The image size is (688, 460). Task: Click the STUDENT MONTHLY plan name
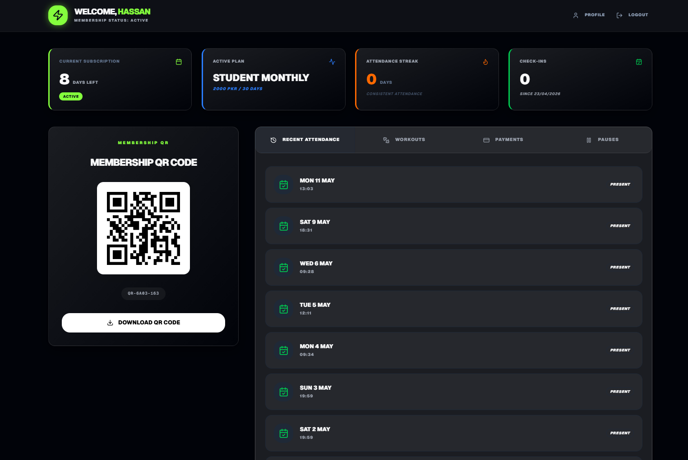pyautogui.click(x=261, y=78)
